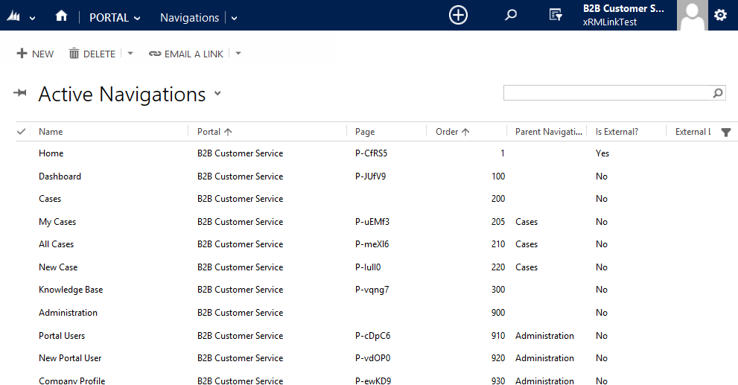The image size is (738, 385).
Task: Sort by Is External? column header
Action: (x=617, y=132)
